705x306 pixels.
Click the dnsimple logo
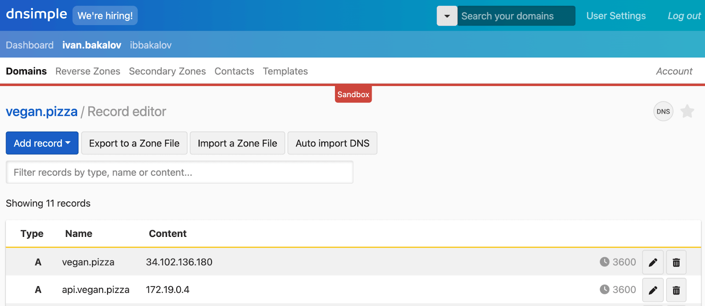[x=37, y=15]
